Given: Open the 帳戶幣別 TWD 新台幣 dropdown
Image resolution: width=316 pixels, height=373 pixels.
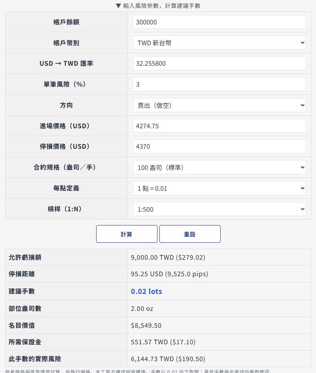Looking at the screenshot, I should (x=219, y=42).
